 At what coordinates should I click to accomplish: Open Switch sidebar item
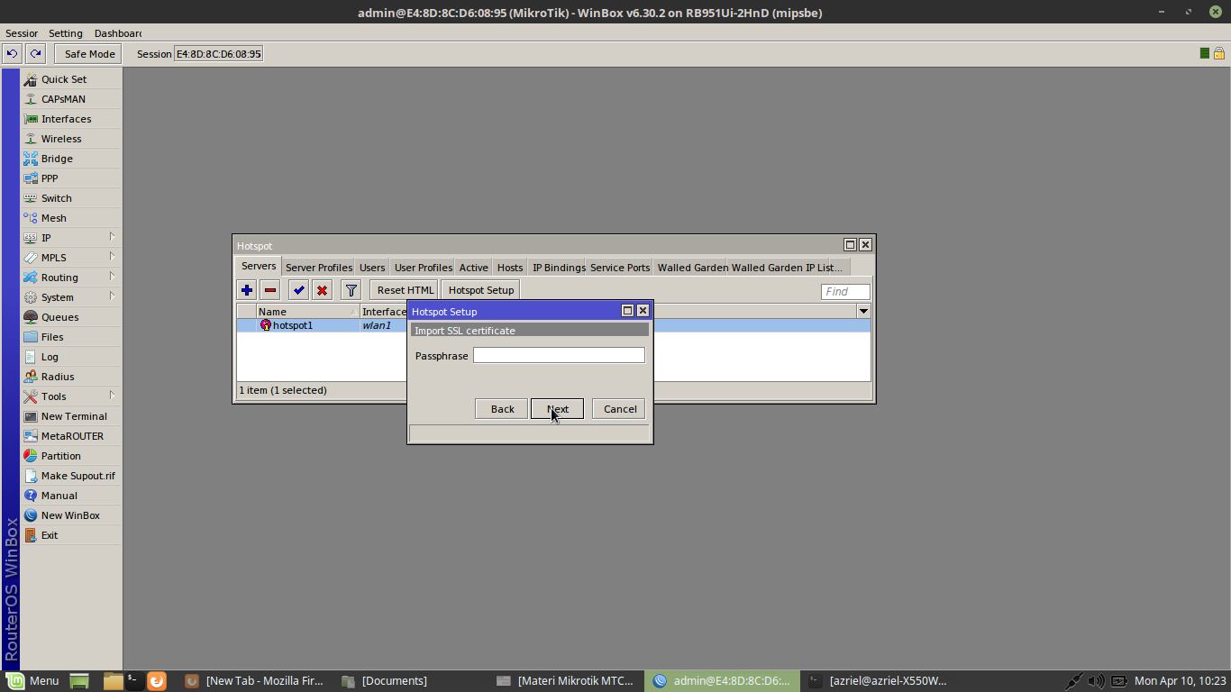coord(71,198)
